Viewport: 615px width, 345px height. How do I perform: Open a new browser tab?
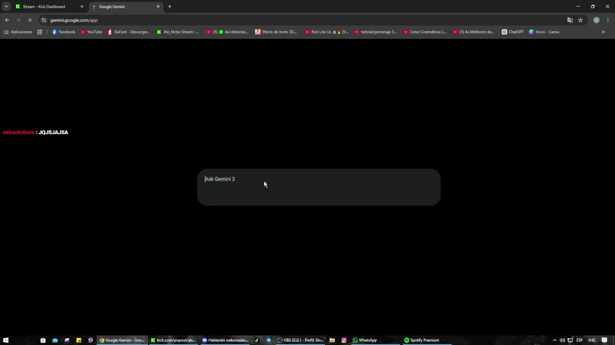pos(170,7)
